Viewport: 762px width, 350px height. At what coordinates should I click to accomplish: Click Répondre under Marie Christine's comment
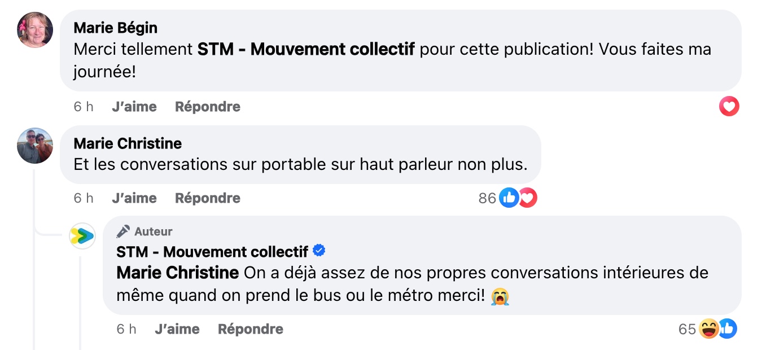point(208,198)
